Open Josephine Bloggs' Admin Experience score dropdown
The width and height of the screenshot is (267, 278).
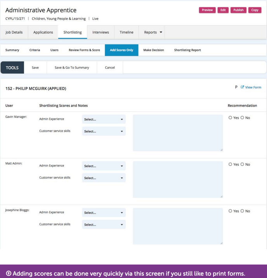(x=104, y=212)
